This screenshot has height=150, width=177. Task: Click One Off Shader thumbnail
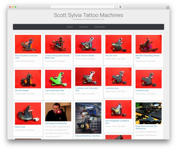pyautogui.click(x=28, y=79)
